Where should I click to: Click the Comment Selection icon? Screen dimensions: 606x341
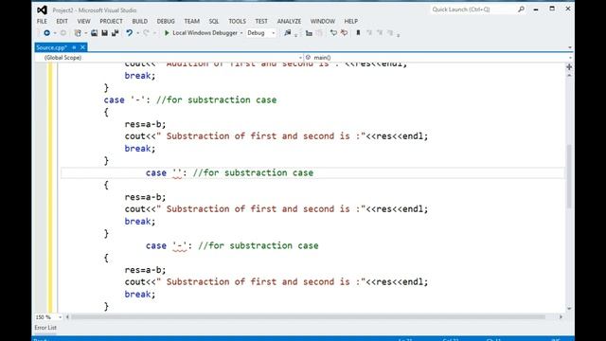333,33
